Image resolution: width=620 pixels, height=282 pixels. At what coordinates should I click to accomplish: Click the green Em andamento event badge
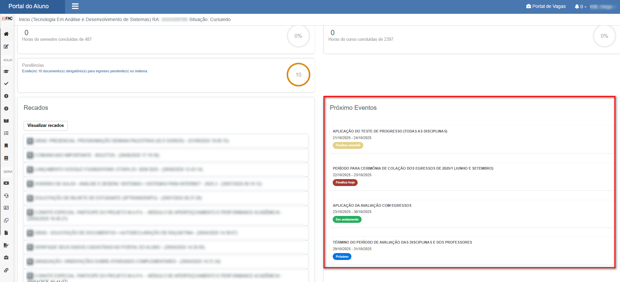click(347, 220)
